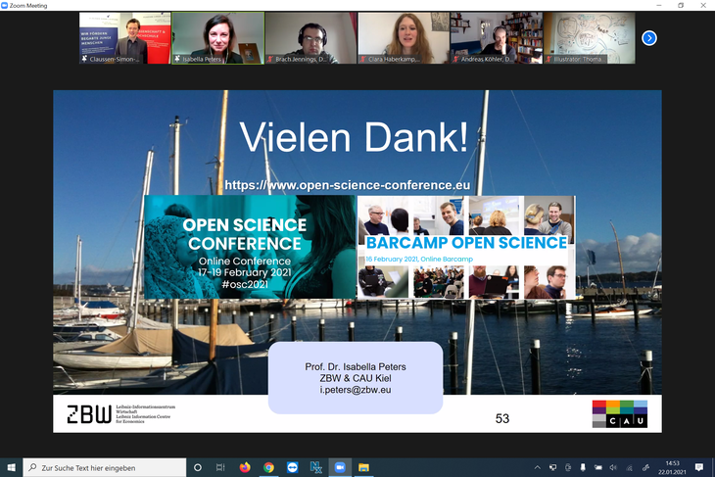Click the Barcamp Open Science banner image
This screenshot has width=715, height=477.
coord(466,247)
